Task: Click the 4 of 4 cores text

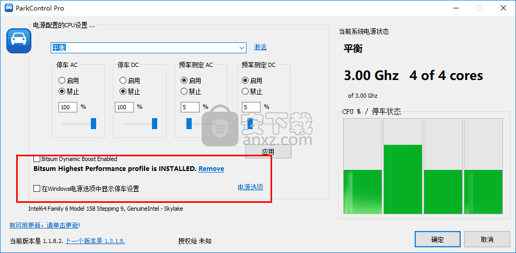Action: pyautogui.click(x=446, y=76)
